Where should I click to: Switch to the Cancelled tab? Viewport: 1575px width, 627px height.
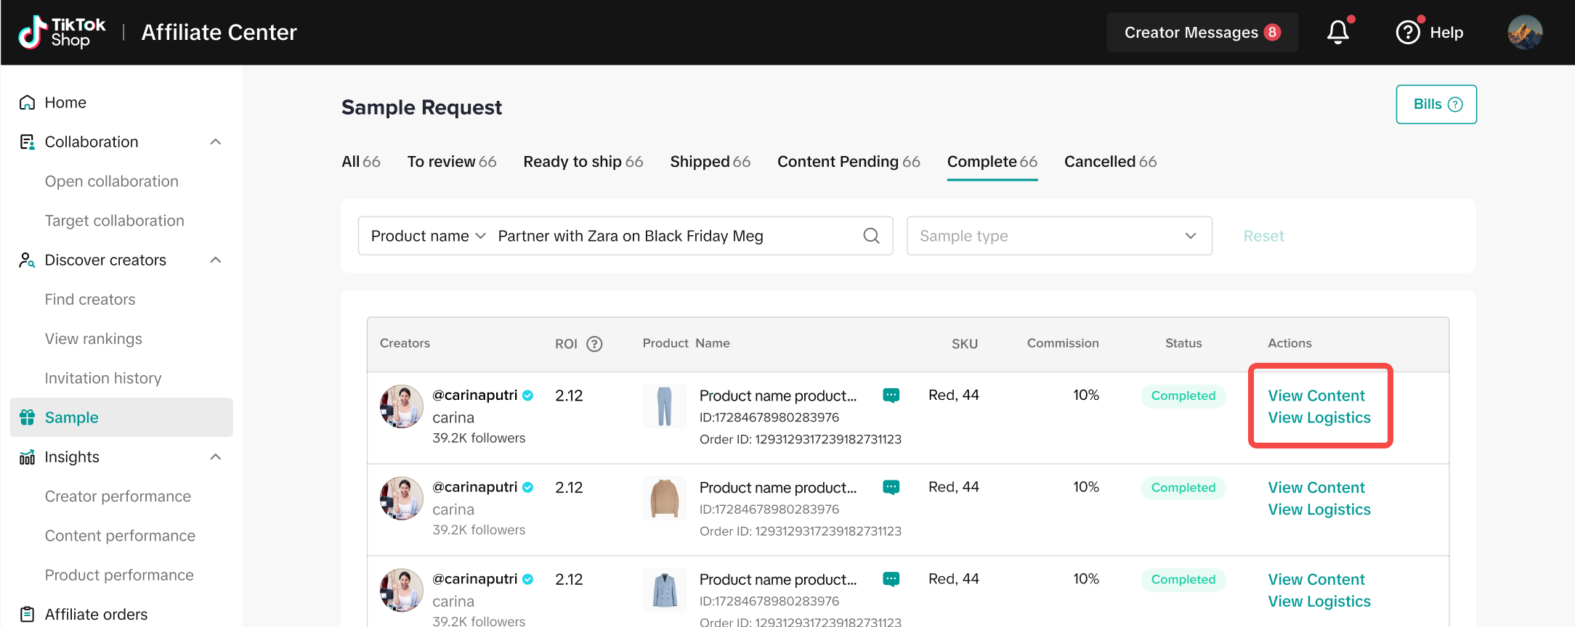1109,162
